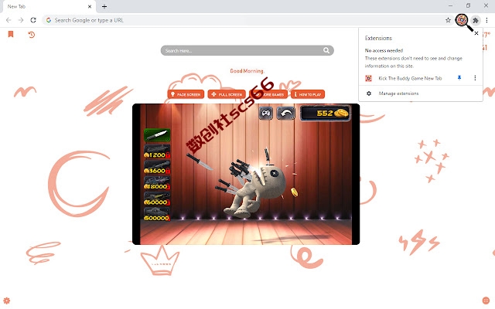The image size is (495, 309).
Task: Click the Search Here input field
Action: click(x=247, y=50)
